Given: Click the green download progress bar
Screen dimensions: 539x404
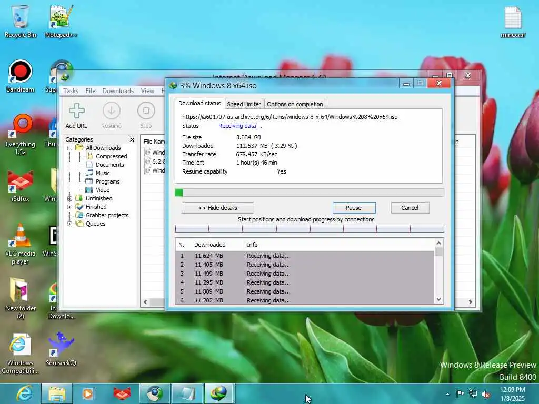Looking at the screenshot, I should click(310, 193).
